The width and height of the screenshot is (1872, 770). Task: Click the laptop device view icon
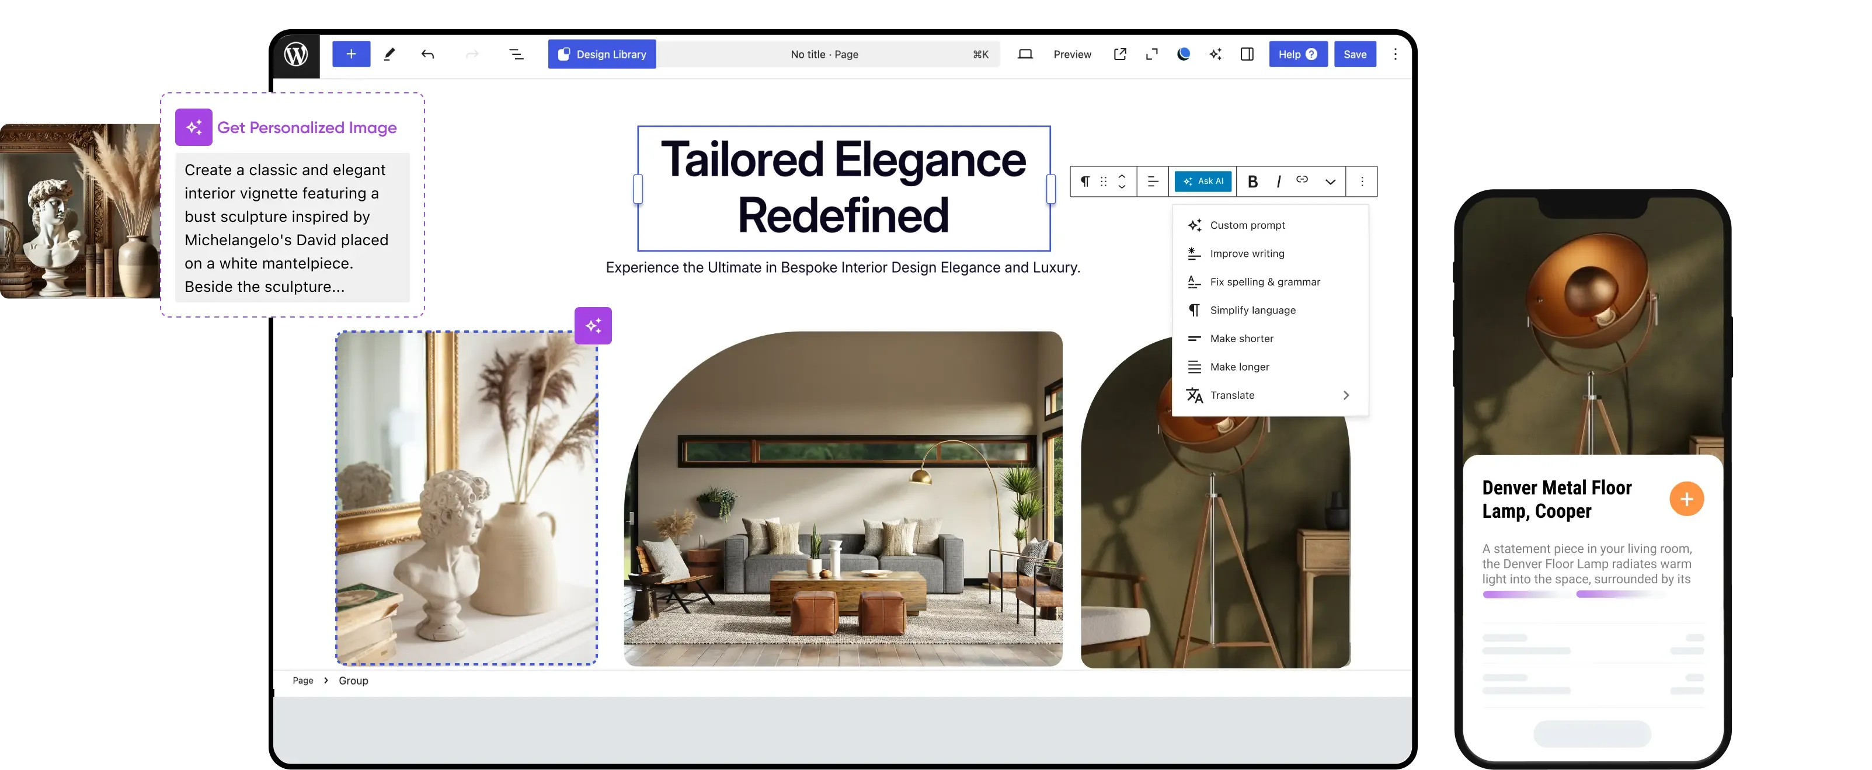pyautogui.click(x=1025, y=54)
